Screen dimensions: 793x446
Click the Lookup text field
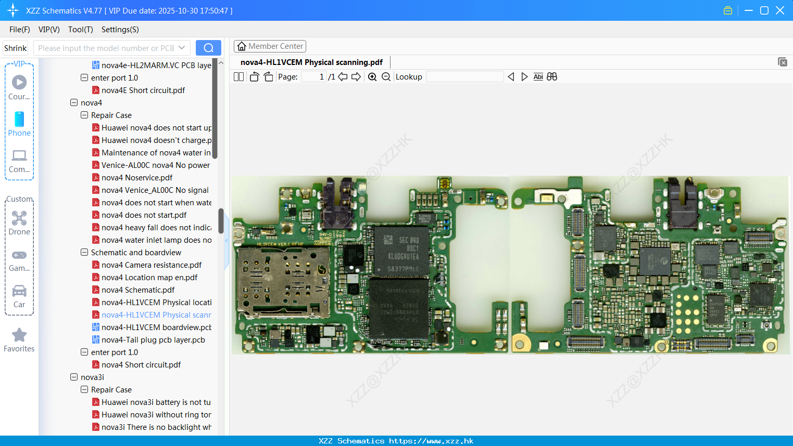465,76
